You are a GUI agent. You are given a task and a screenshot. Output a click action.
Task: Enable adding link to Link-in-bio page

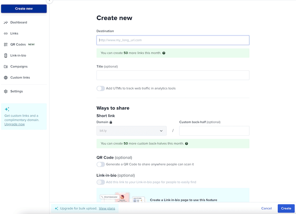101,182
